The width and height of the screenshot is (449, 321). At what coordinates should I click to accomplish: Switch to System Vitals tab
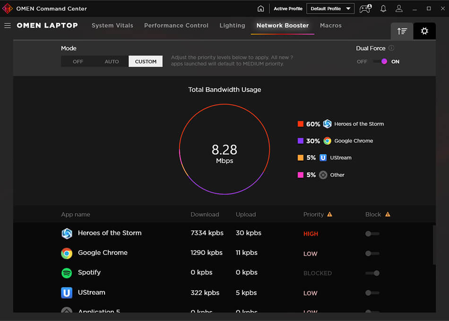coord(112,25)
